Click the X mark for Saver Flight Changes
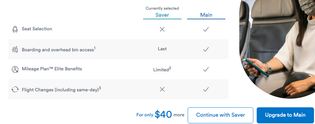The width and height of the screenshot is (315, 124). (x=162, y=89)
